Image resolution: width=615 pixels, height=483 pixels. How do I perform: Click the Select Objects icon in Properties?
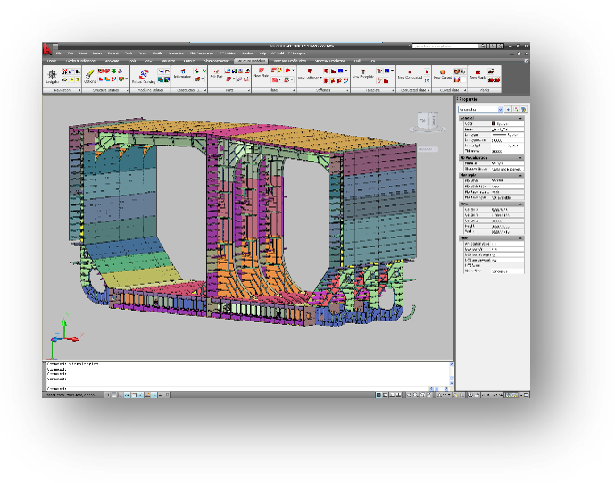[x=516, y=110]
